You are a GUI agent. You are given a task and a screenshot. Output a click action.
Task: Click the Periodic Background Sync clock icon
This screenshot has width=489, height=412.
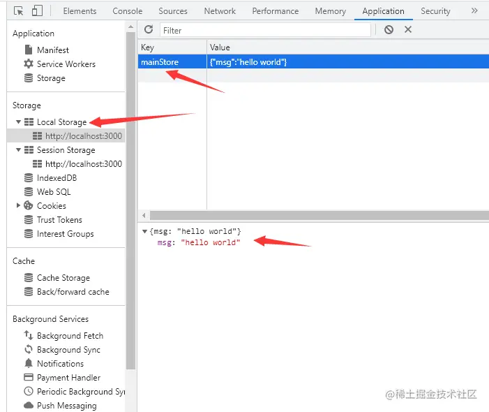click(29, 391)
